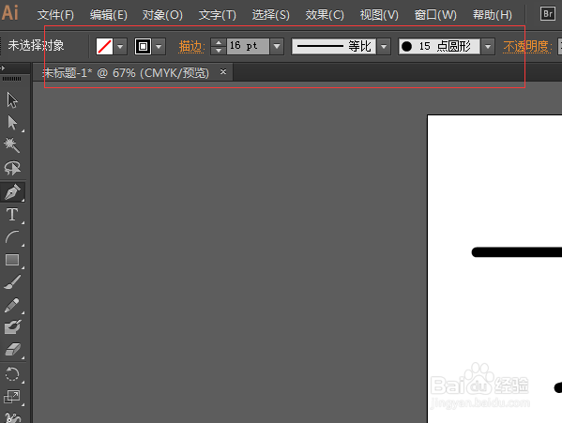Select the Scale tool
Viewport: 562px width, 423px height.
point(12,397)
